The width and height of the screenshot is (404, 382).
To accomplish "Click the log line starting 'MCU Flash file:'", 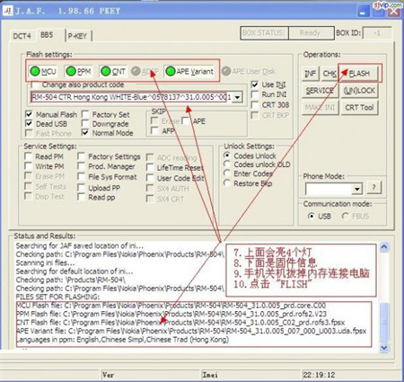I will coord(171,306).
